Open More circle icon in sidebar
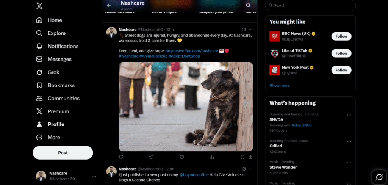This screenshot has width=388, height=185. point(39,138)
